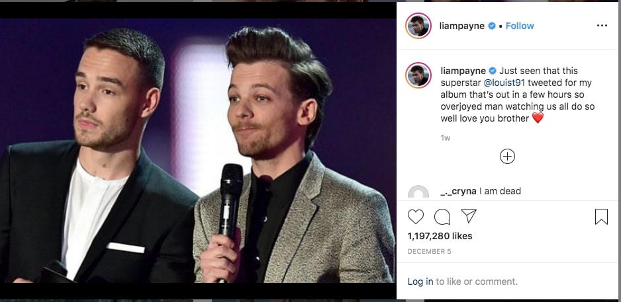Open the liampayne profile picture in the header
This screenshot has height=302, width=621.
click(x=418, y=26)
